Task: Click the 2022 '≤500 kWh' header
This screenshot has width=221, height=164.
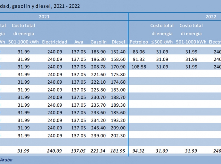Action: click(x=162, y=42)
